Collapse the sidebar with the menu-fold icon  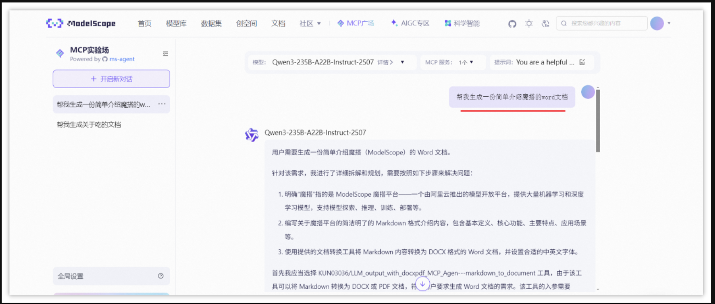165,54
